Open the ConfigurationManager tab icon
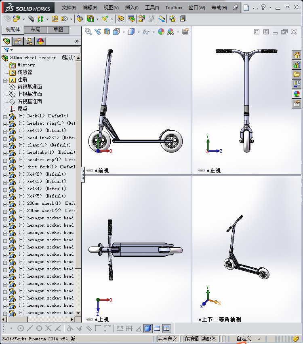 pos(29,41)
